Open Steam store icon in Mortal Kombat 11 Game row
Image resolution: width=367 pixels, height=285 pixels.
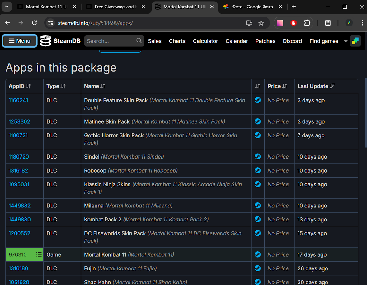(x=258, y=254)
